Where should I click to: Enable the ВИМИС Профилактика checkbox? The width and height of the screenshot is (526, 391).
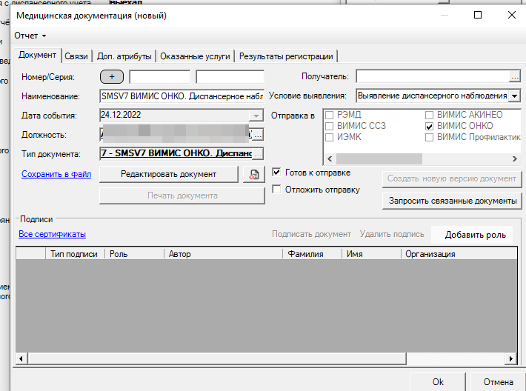429,137
